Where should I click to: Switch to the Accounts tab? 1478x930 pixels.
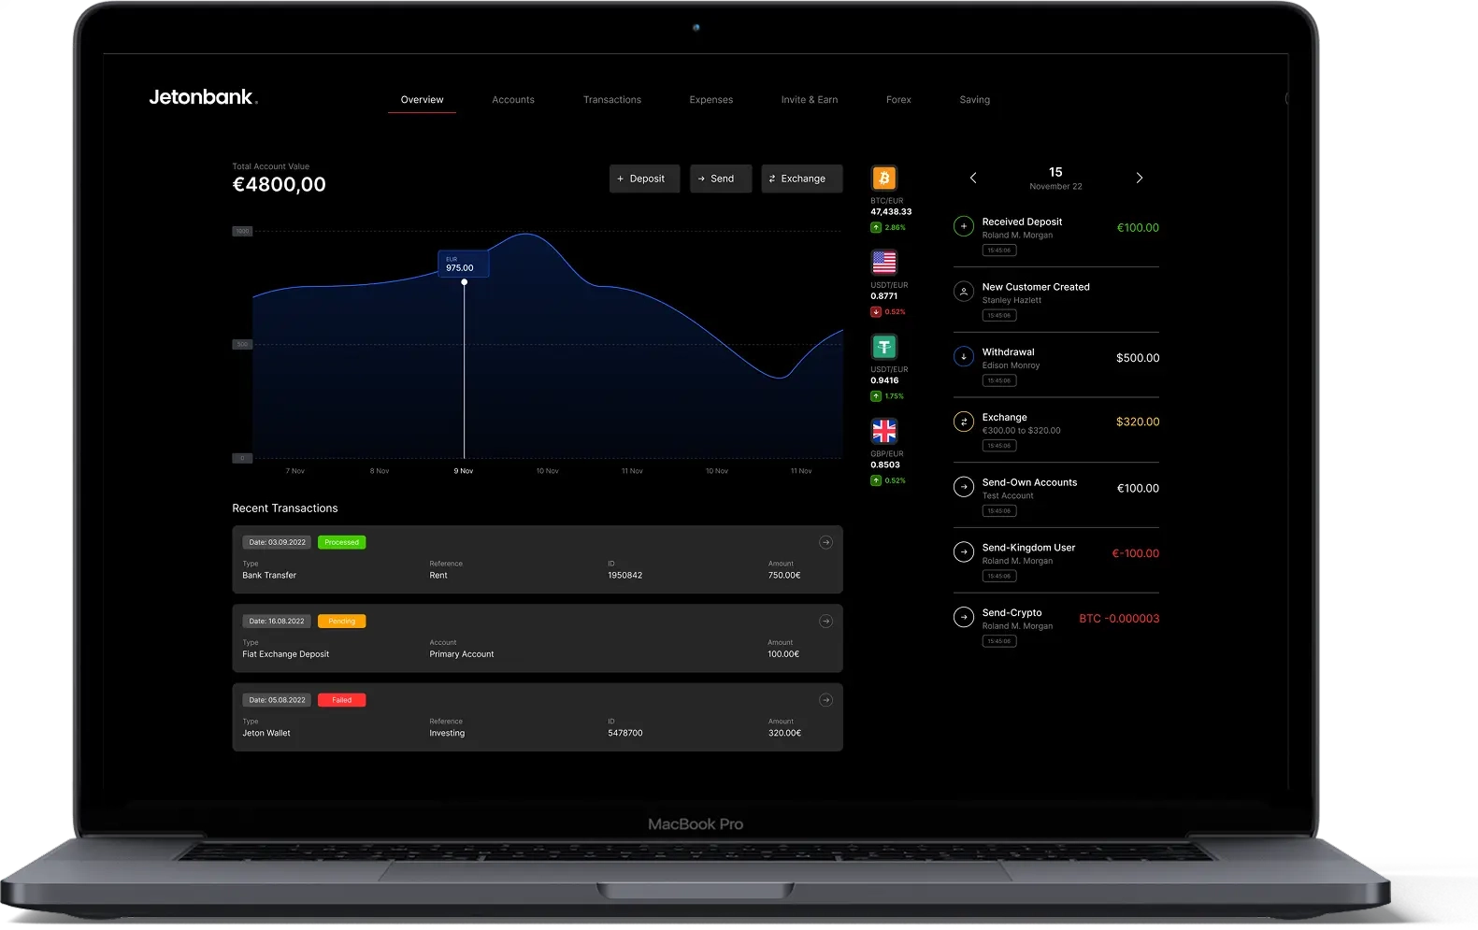513,100
